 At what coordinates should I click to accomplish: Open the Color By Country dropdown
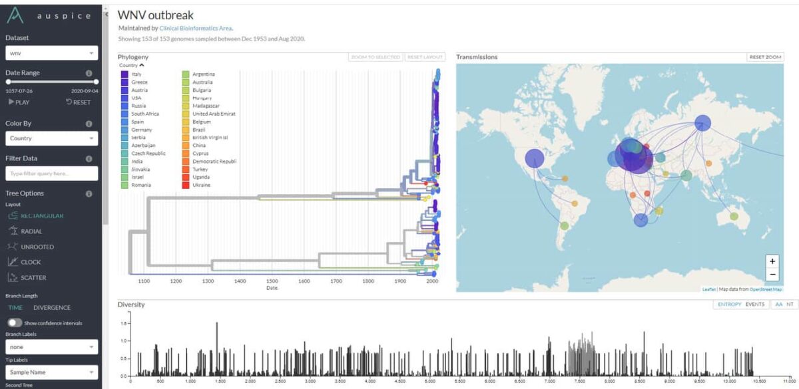pos(52,138)
